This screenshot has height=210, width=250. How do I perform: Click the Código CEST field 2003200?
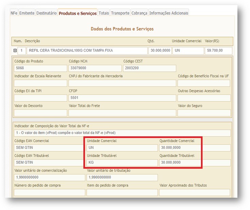click(x=150, y=68)
